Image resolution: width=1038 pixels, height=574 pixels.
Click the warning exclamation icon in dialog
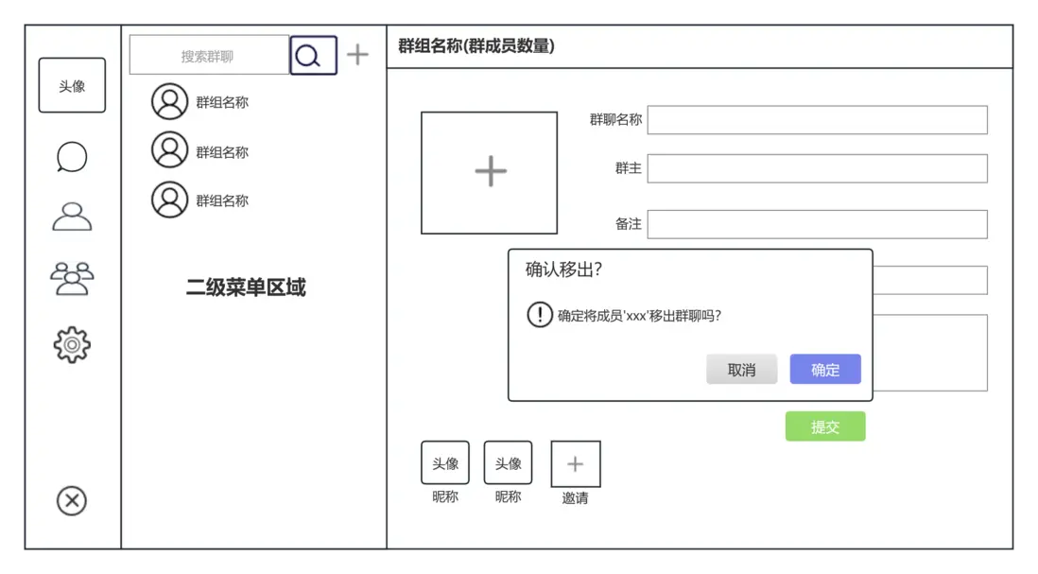pyautogui.click(x=540, y=315)
